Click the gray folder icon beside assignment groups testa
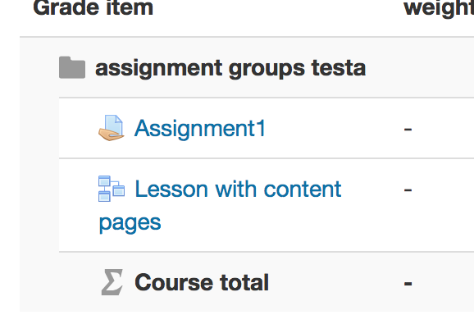The height and width of the screenshot is (315, 474). pyautogui.click(x=72, y=67)
